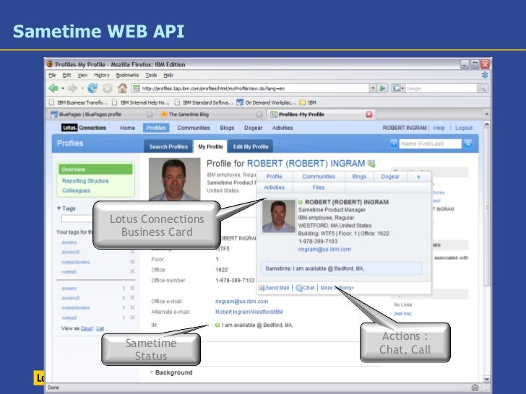Open the History menu
Viewport: 526px width, 394px height.
coord(102,75)
